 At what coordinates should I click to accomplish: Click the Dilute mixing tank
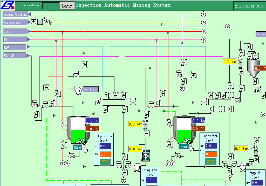coord(183,130)
